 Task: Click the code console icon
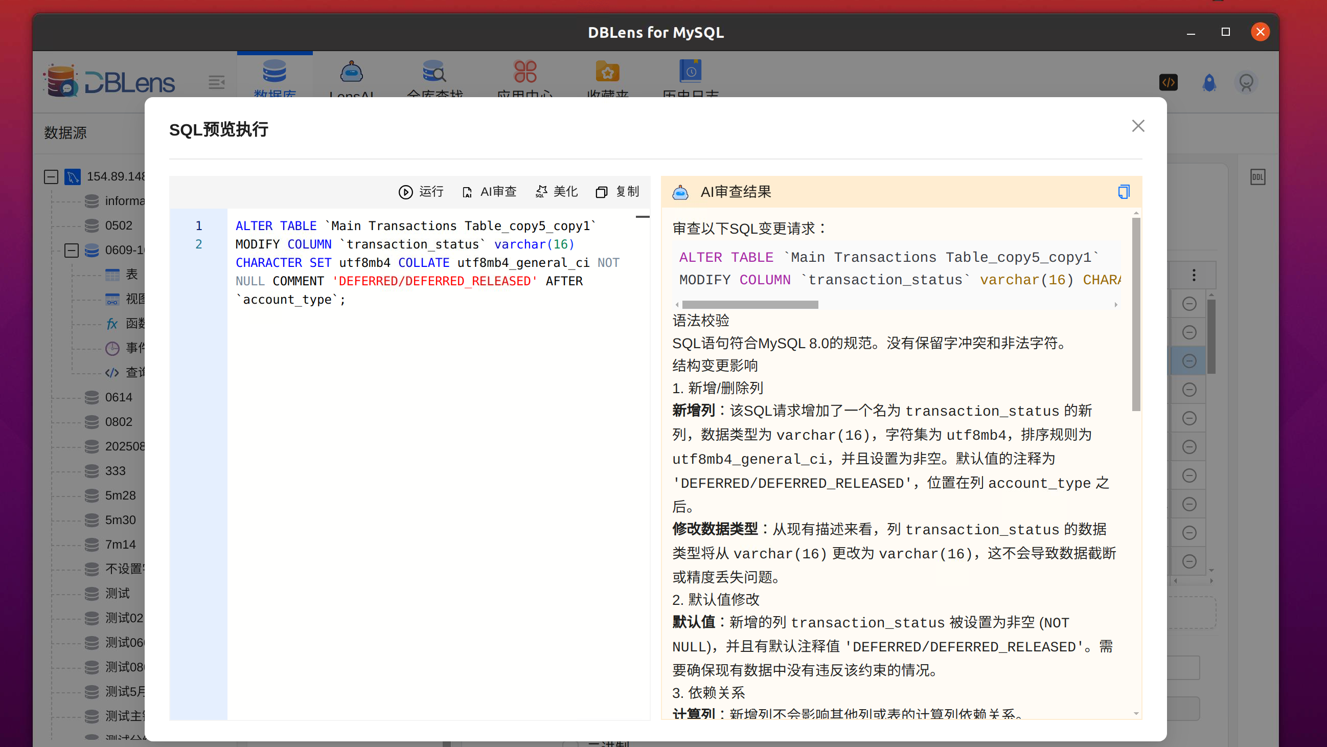pyautogui.click(x=1168, y=82)
